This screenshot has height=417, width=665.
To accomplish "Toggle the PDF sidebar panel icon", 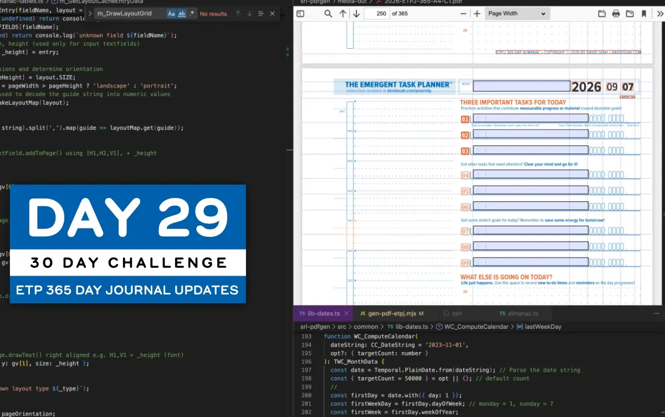I will click(300, 12).
